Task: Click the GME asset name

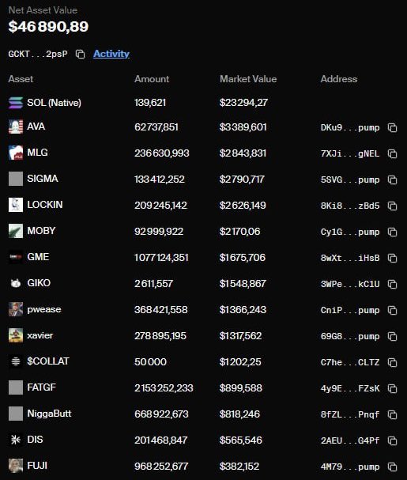Action: coord(38,256)
